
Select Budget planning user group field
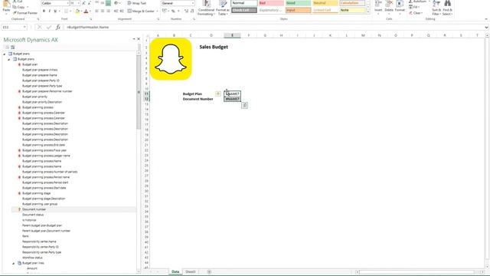pyautogui.click(x=40, y=204)
